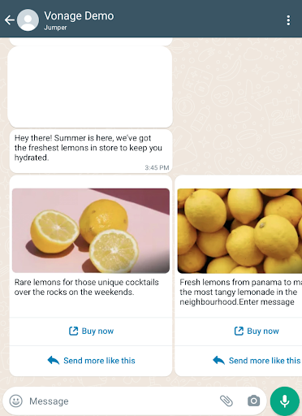Image resolution: width=302 pixels, height=416 pixels.
Task: Tap the green microphone button
Action: click(285, 401)
